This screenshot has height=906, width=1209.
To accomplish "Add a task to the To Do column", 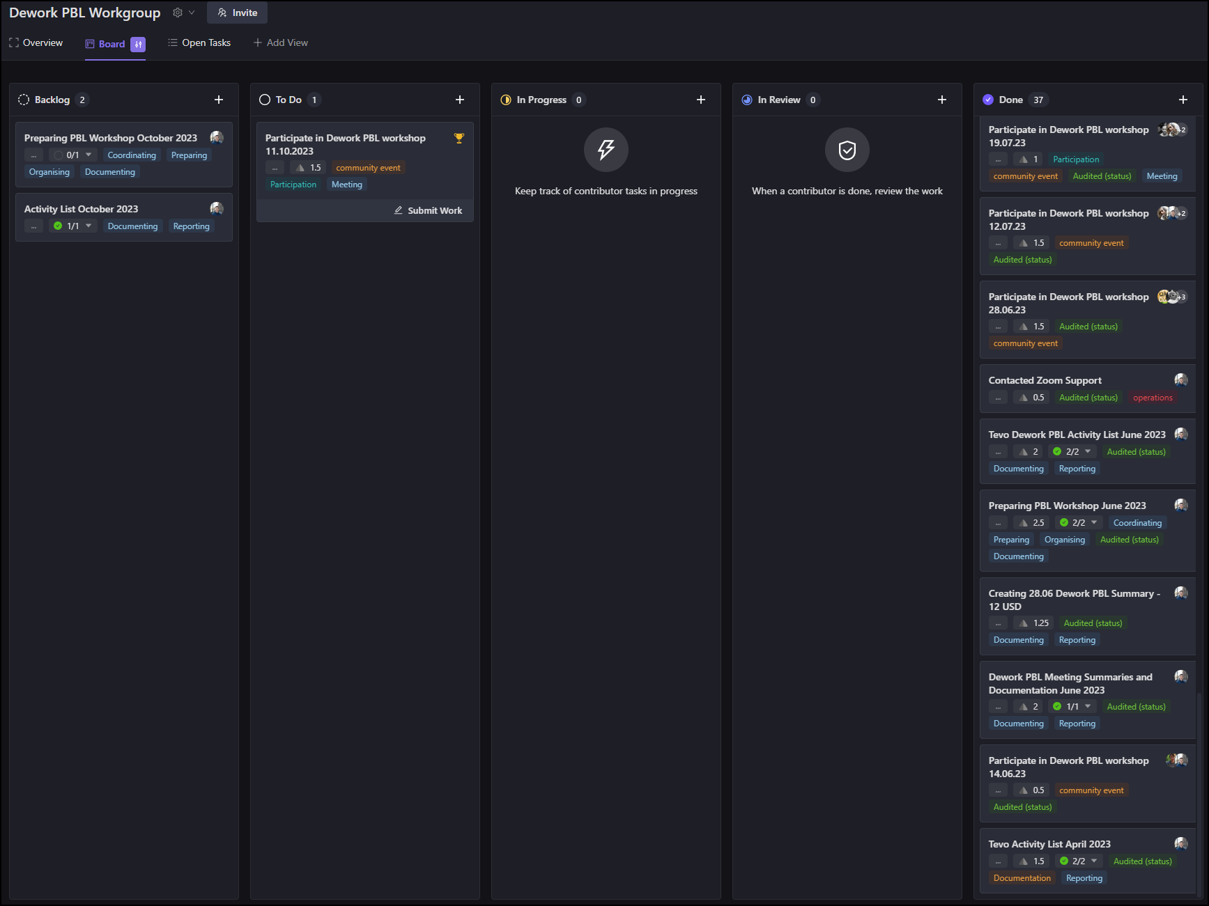I will click(x=460, y=100).
